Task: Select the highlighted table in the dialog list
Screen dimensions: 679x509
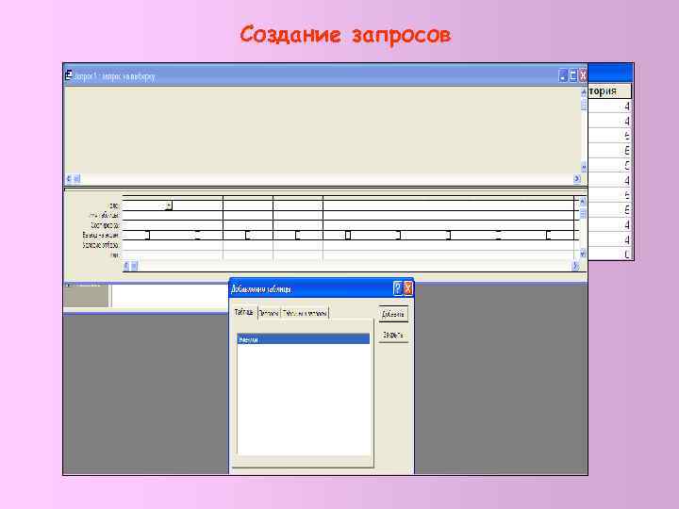Action: tap(303, 339)
